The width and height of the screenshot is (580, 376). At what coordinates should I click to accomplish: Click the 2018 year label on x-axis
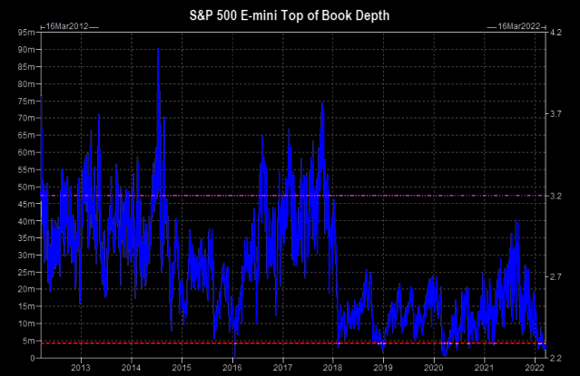click(x=332, y=368)
